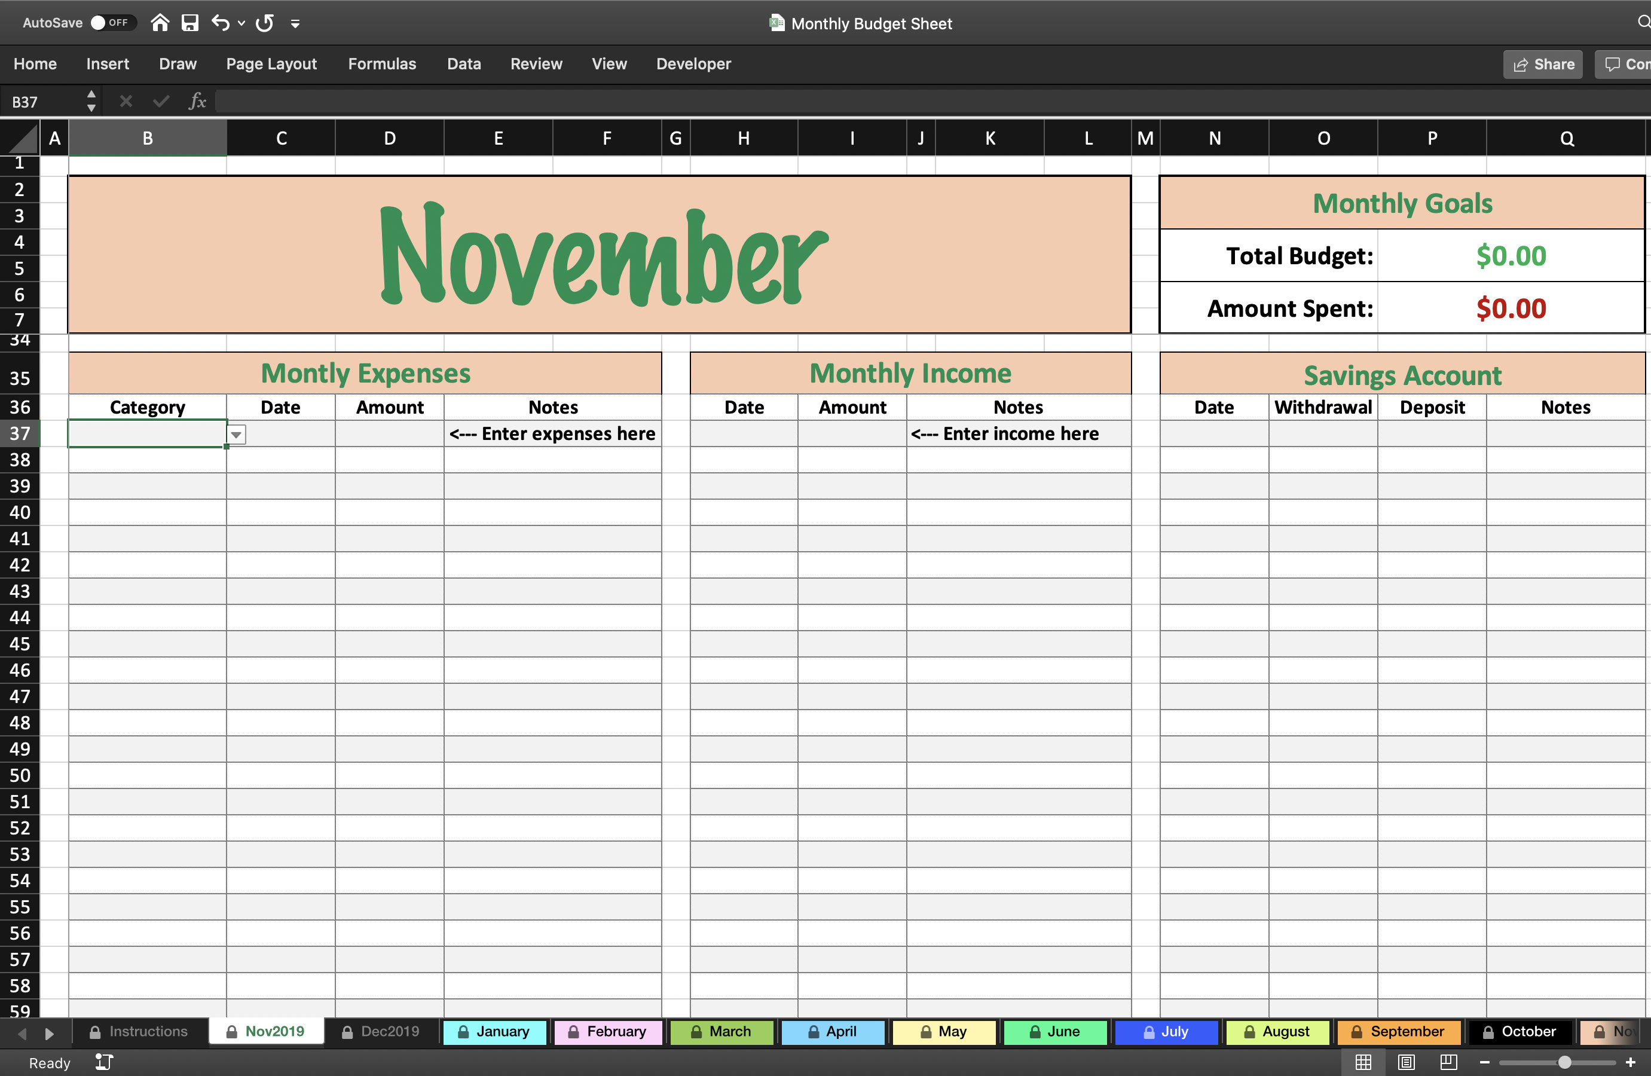This screenshot has height=1076, width=1651.
Task: Switch to the Developer ribbon tab
Action: [x=693, y=64]
